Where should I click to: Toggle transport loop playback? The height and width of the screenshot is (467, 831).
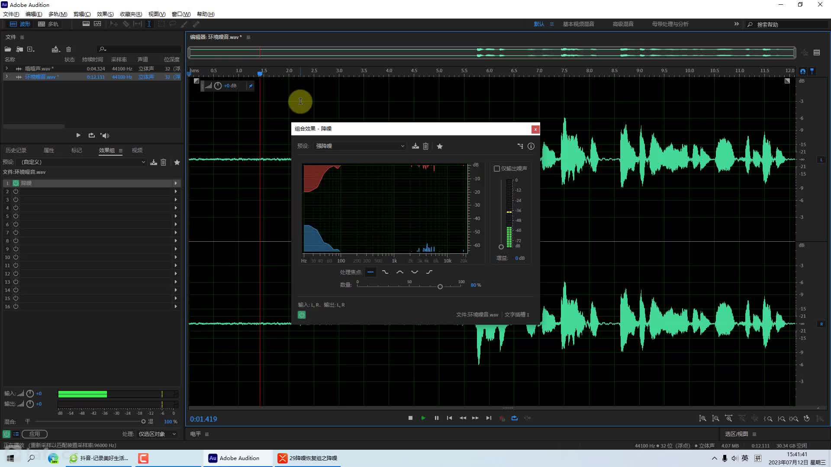[515, 418]
